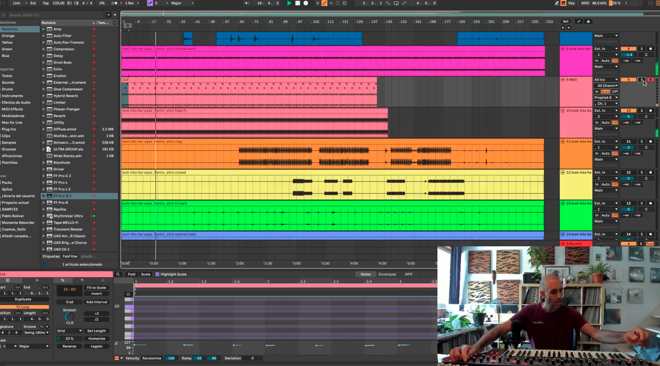Screen dimensions: 660x366
Task: Toggle the clip Loop button
Action: pos(25,307)
